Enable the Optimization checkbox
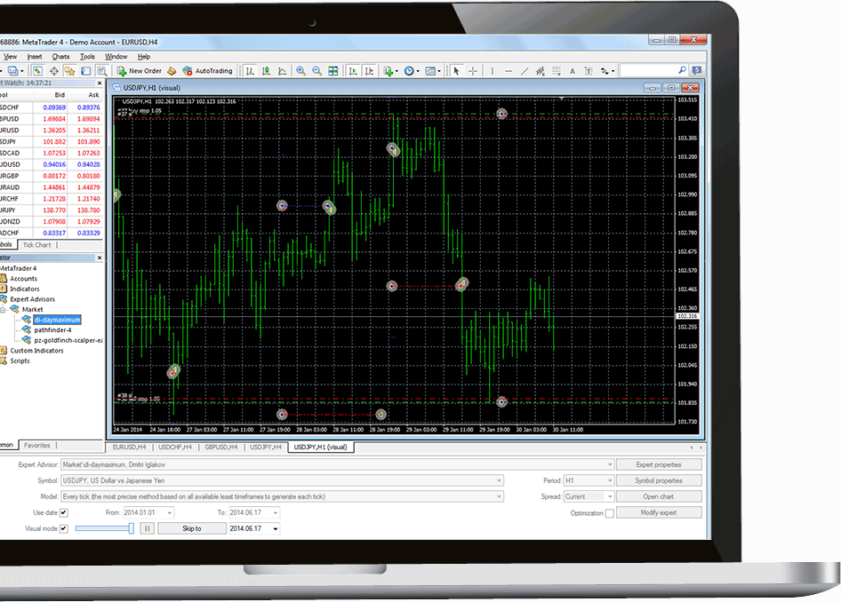841x602 pixels. pyautogui.click(x=609, y=513)
